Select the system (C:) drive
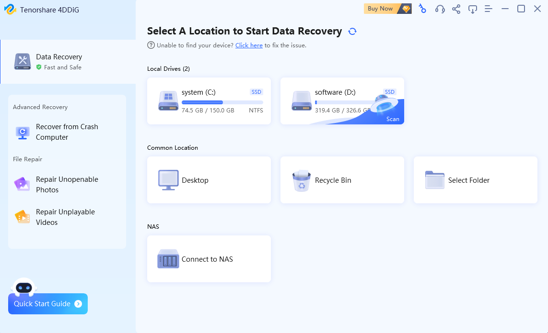Screen dimensions: 548x333 [x=209, y=101]
